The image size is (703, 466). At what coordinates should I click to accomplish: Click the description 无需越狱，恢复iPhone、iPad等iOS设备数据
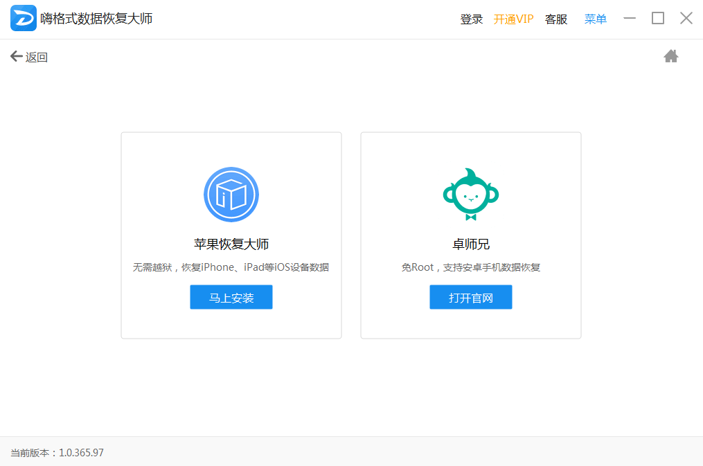(x=231, y=267)
